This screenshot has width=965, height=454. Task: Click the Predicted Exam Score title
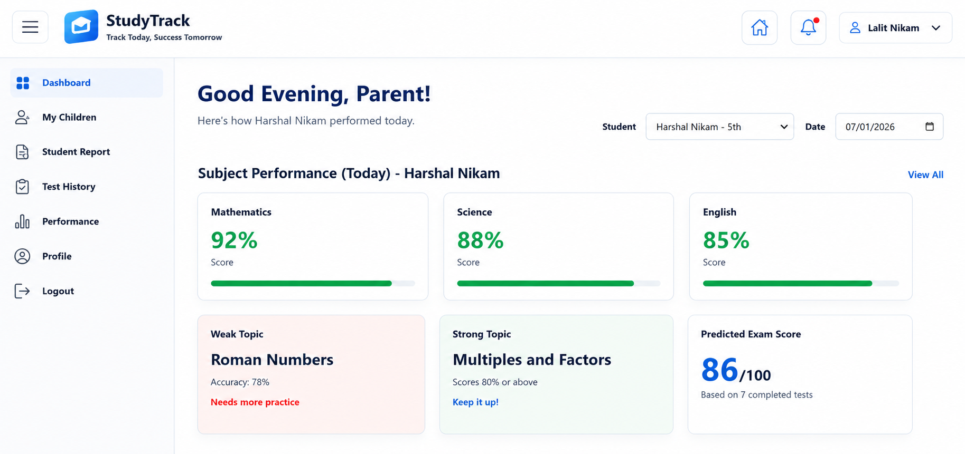tap(751, 334)
